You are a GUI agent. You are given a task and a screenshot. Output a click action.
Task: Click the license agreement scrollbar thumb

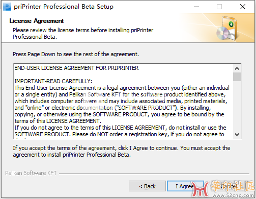click(237, 77)
